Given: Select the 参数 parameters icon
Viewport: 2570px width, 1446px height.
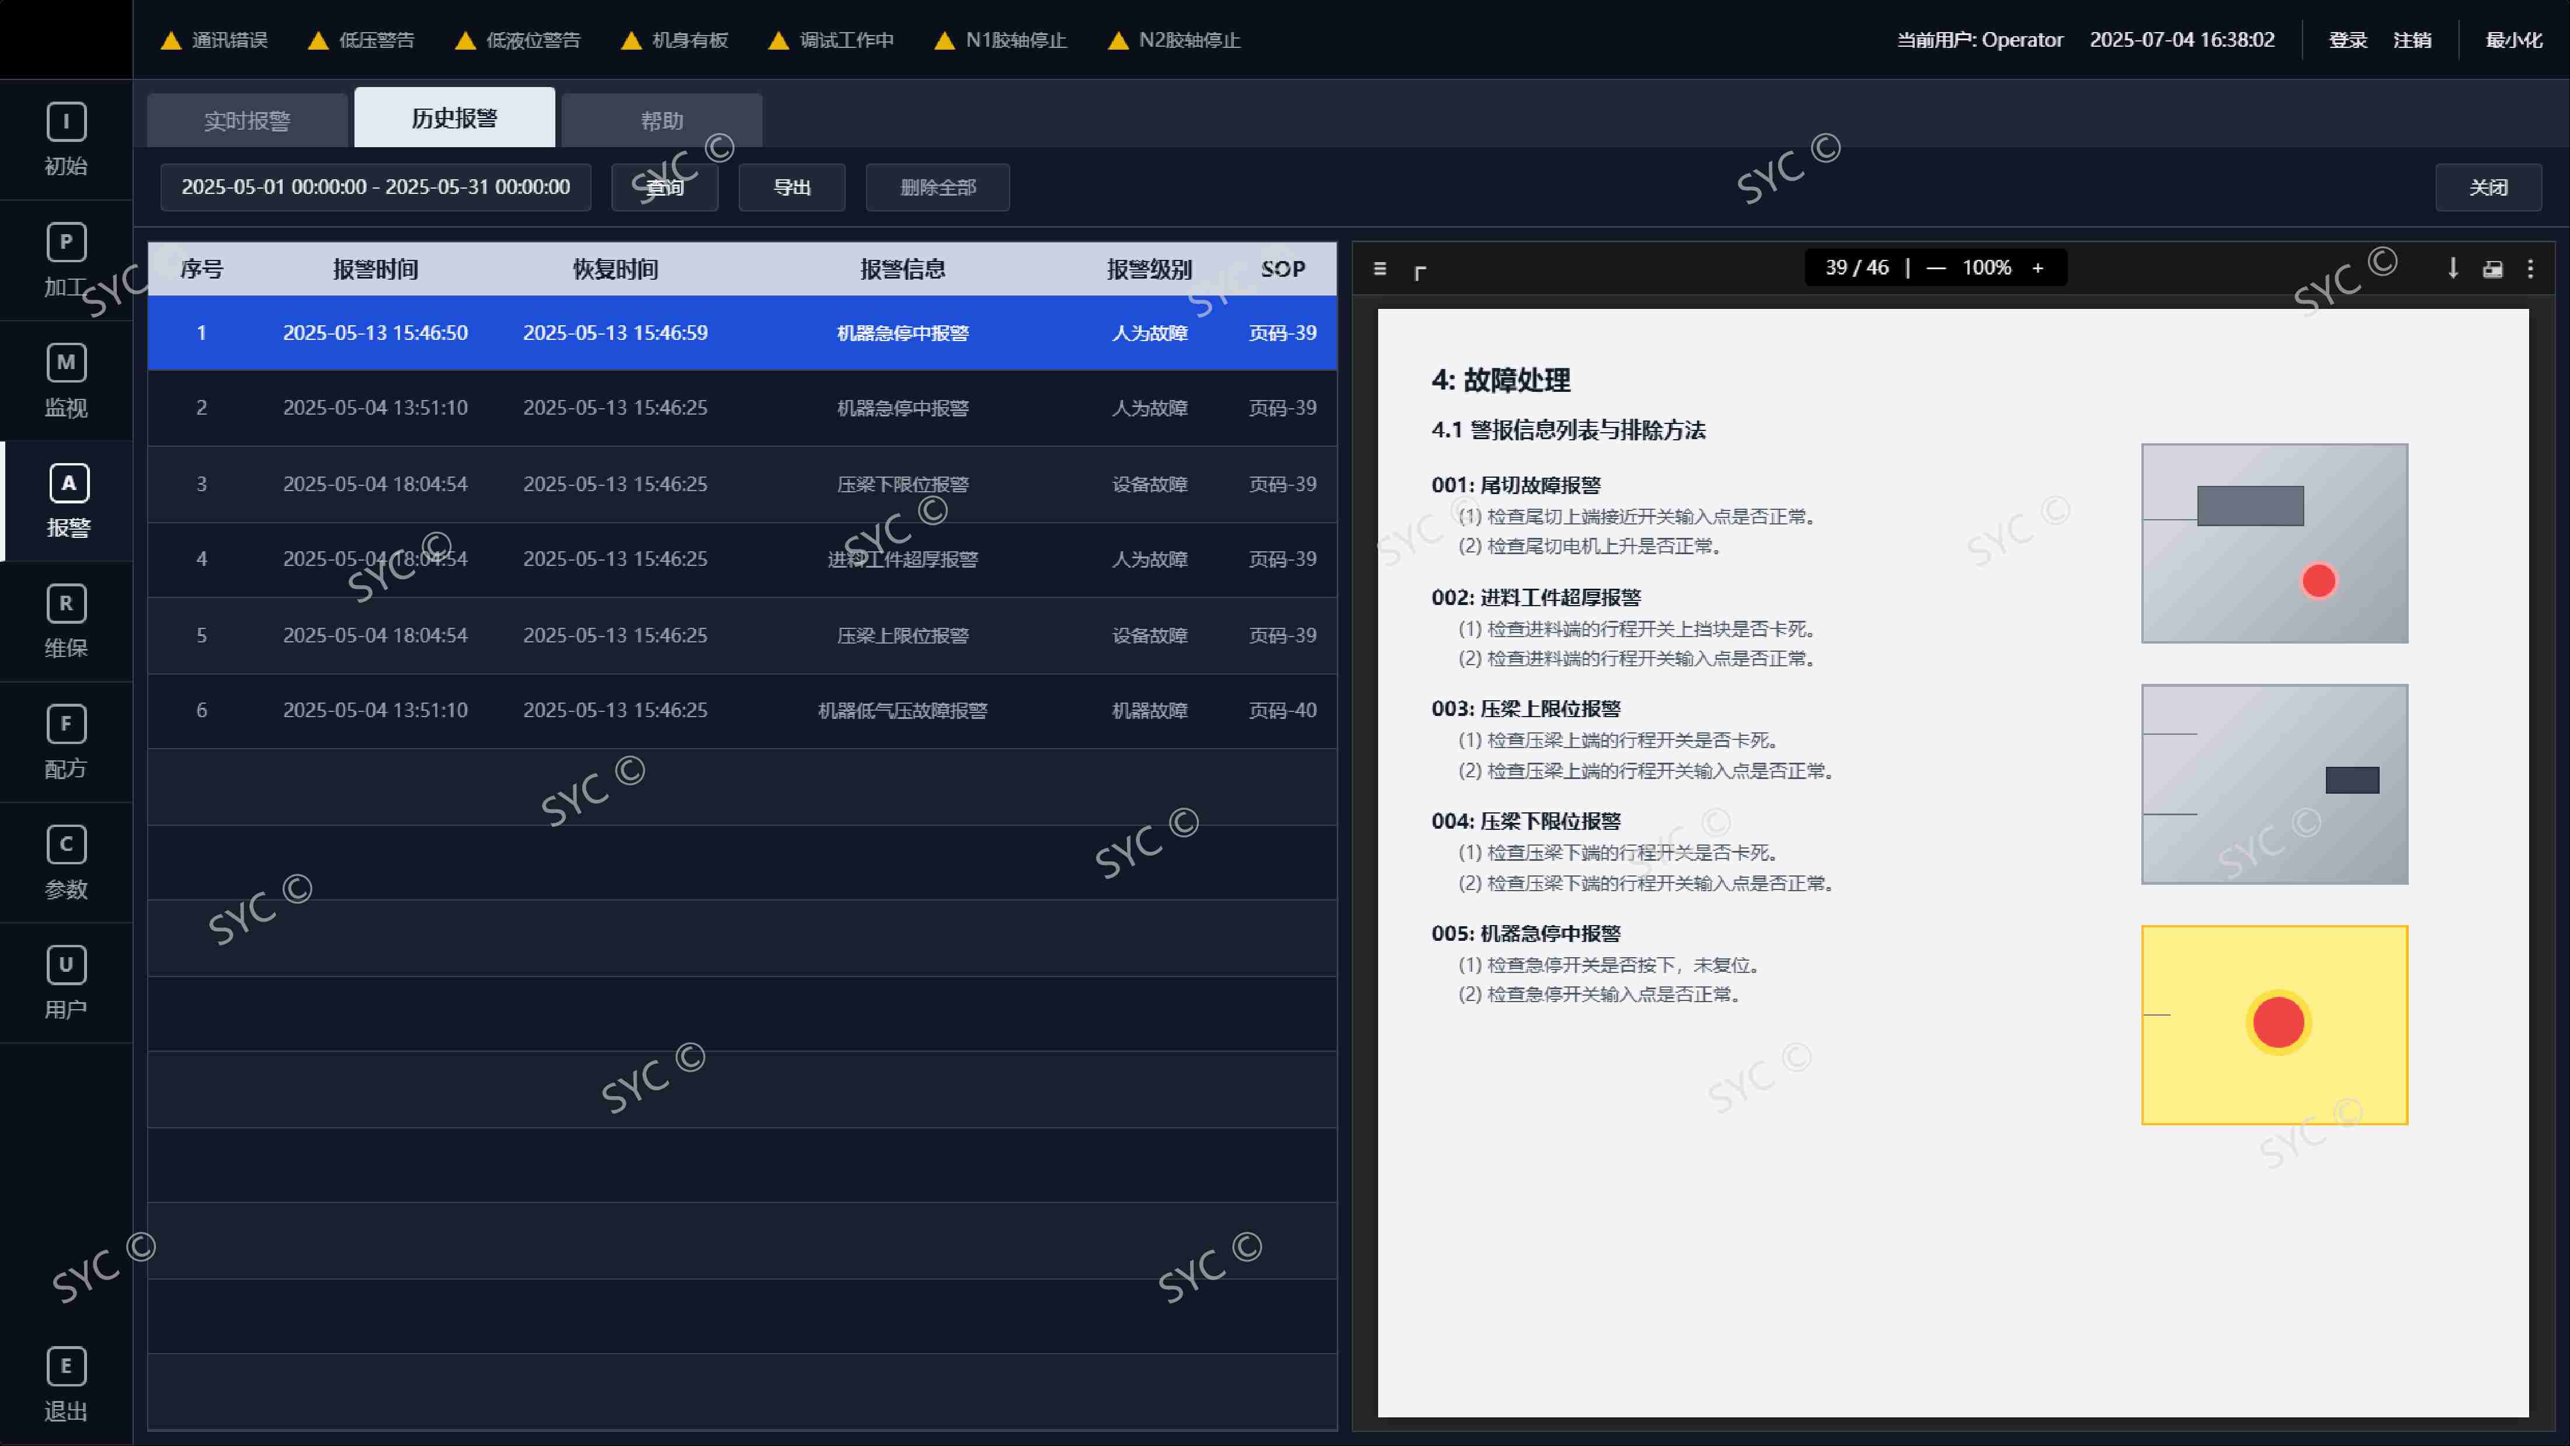Looking at the screenshot, I should click(66, 844).
